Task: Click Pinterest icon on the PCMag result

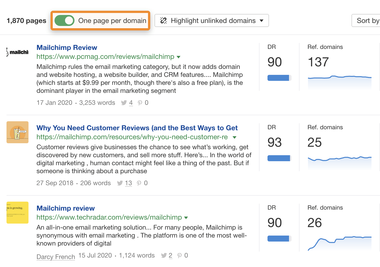Action: [x=140, y=103]
